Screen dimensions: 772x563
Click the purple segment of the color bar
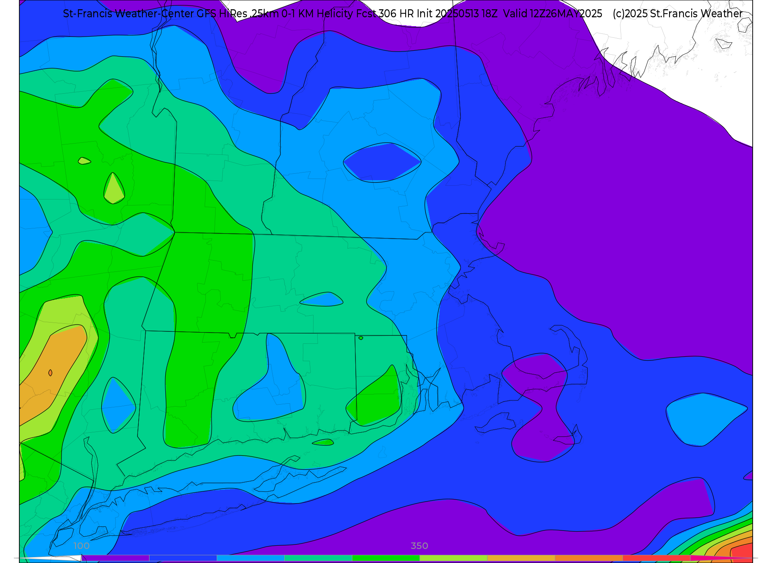(x=115, y=558)
